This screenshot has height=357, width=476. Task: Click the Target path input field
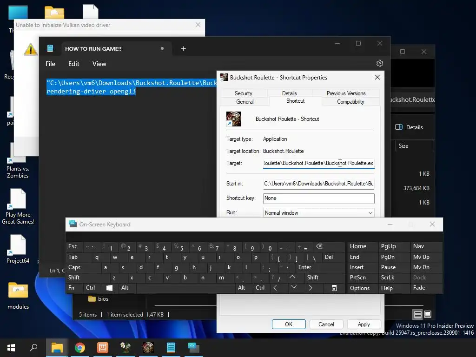[x=318, y=163]
